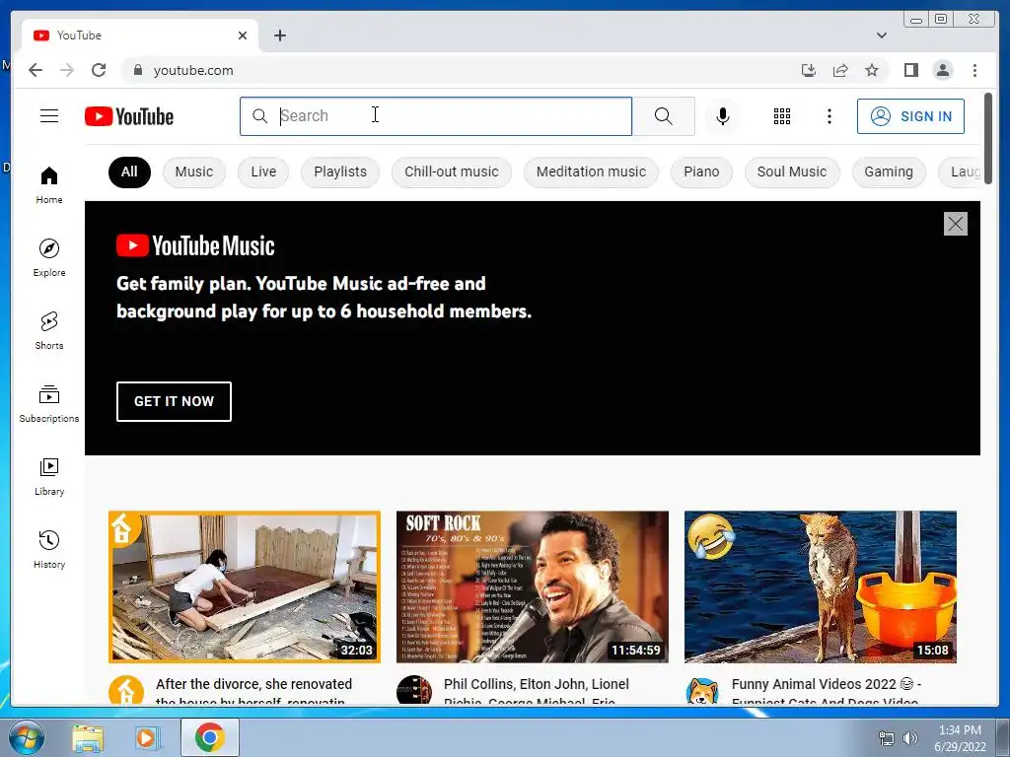Close the YouTube Music banner ad
Screen dimensions: 1010x757
[x=955, y=224]
